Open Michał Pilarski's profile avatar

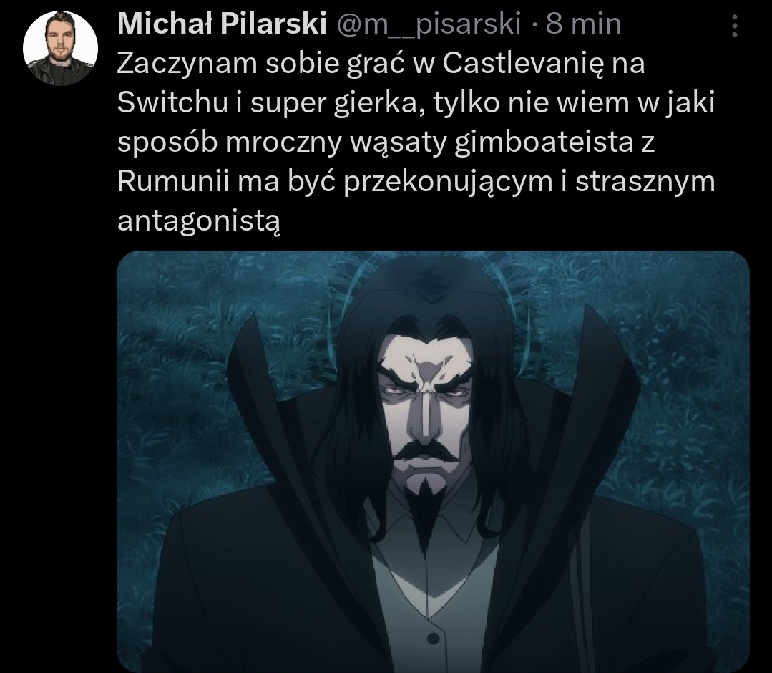click(x=60, y=48)
